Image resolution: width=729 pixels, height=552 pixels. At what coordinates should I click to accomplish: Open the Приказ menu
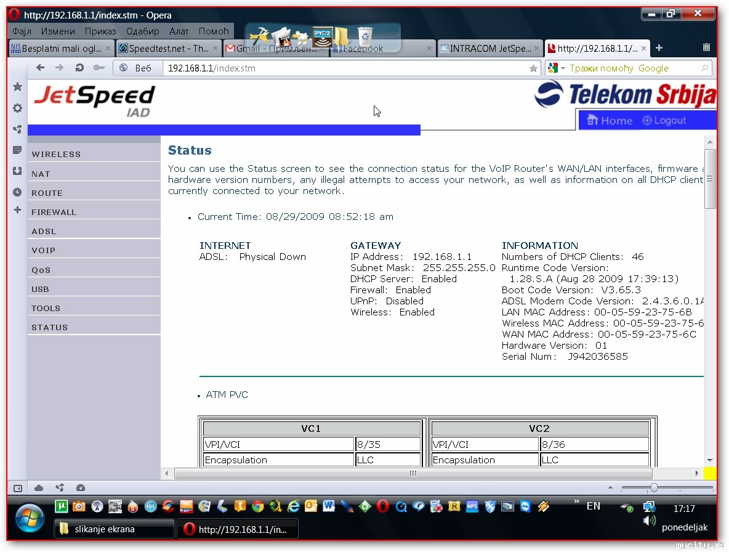[100, 31]
